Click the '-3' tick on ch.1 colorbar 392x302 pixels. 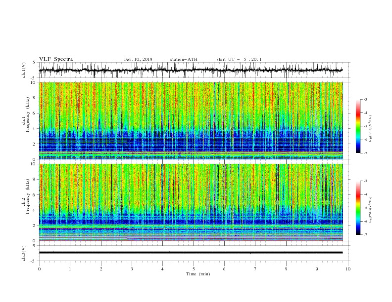(x=365, y=99)
